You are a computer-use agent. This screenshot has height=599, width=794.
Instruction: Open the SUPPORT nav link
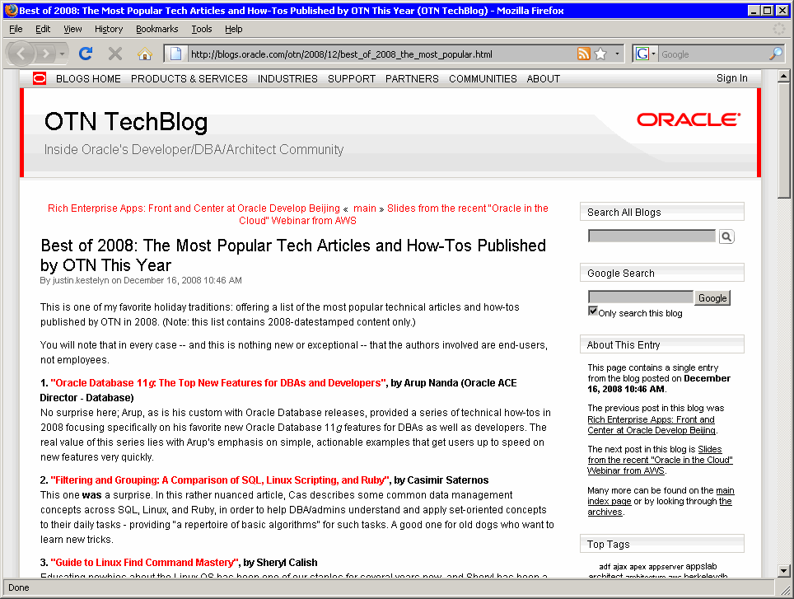(x=352, y=79)
